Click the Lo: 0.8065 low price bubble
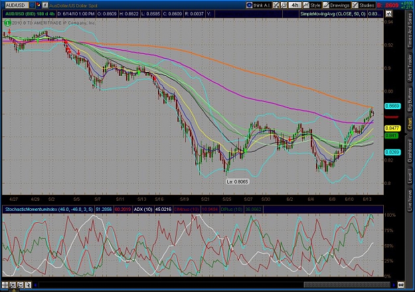The image size is (415, 292). click(237, 182)
